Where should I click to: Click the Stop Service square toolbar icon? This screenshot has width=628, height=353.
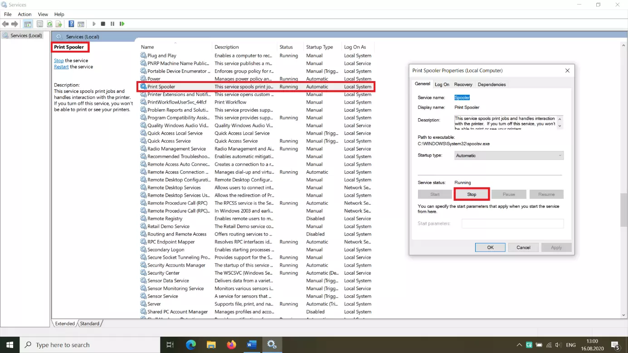pyautogui.click(x=103, y=24)
